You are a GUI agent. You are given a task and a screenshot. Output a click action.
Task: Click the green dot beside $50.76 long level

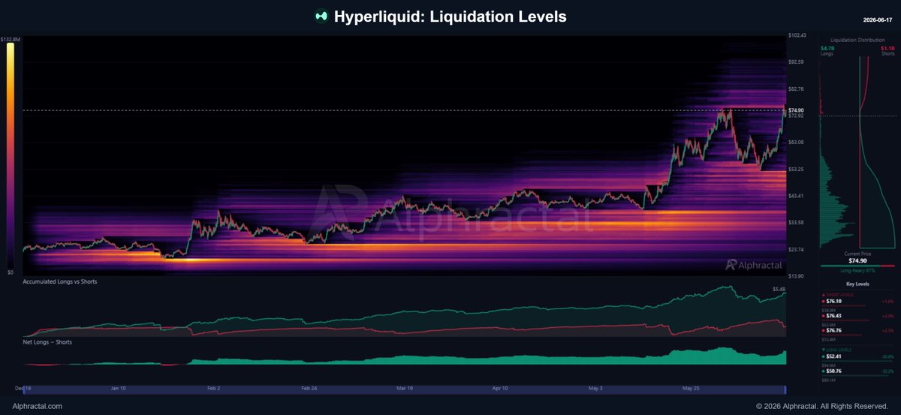[824, 371]
